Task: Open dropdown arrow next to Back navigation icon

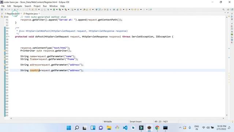Action: click(141, 10)
